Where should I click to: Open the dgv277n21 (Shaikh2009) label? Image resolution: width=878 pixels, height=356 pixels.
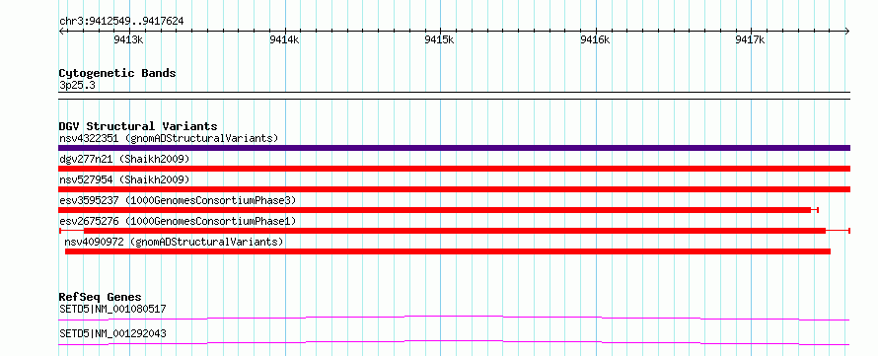[125, 159]
